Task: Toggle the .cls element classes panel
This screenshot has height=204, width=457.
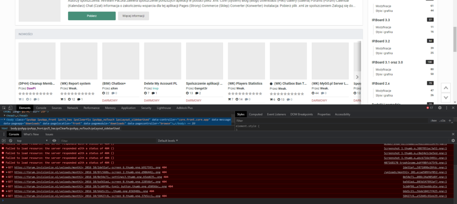Action: [x=442, y=121]
